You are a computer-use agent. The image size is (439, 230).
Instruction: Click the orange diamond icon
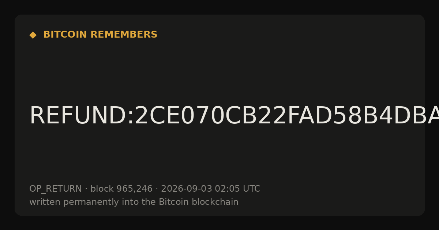pos(33,35)
